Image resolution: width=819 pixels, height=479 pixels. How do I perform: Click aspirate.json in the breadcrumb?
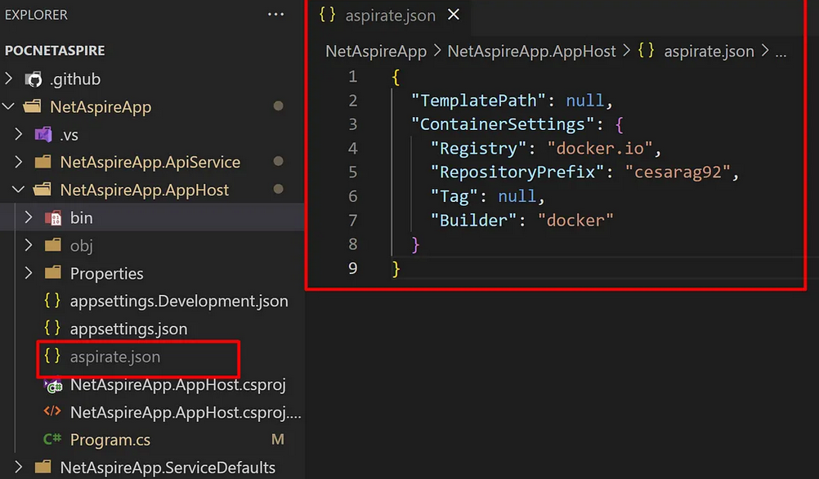[709, 51]
